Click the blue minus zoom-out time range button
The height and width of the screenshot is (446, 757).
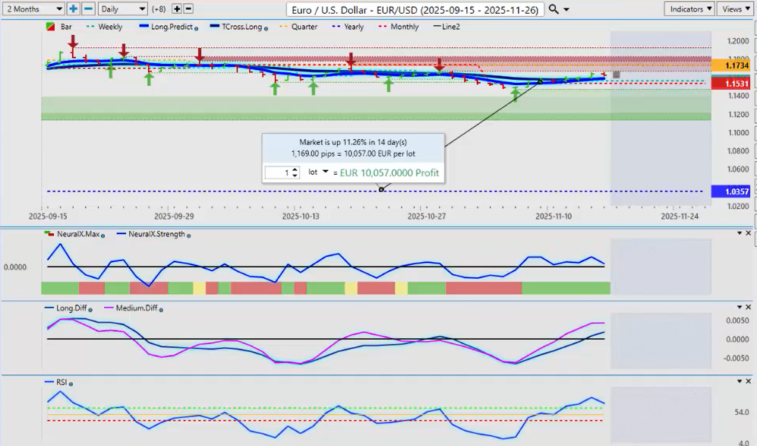pos(88,8)
